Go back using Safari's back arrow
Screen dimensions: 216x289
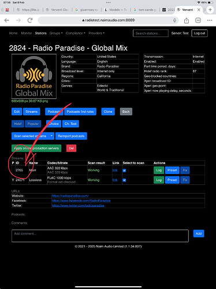[7, 20]
